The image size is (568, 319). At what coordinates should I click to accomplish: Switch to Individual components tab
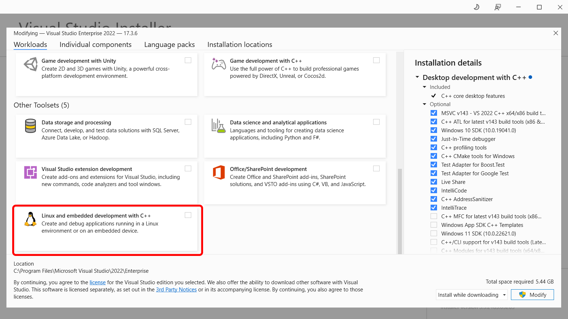tap(95, 44)
